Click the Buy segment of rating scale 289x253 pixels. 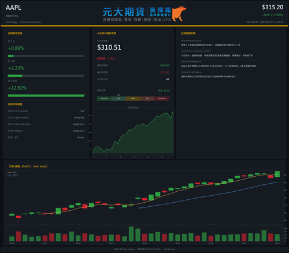(118, 99)
